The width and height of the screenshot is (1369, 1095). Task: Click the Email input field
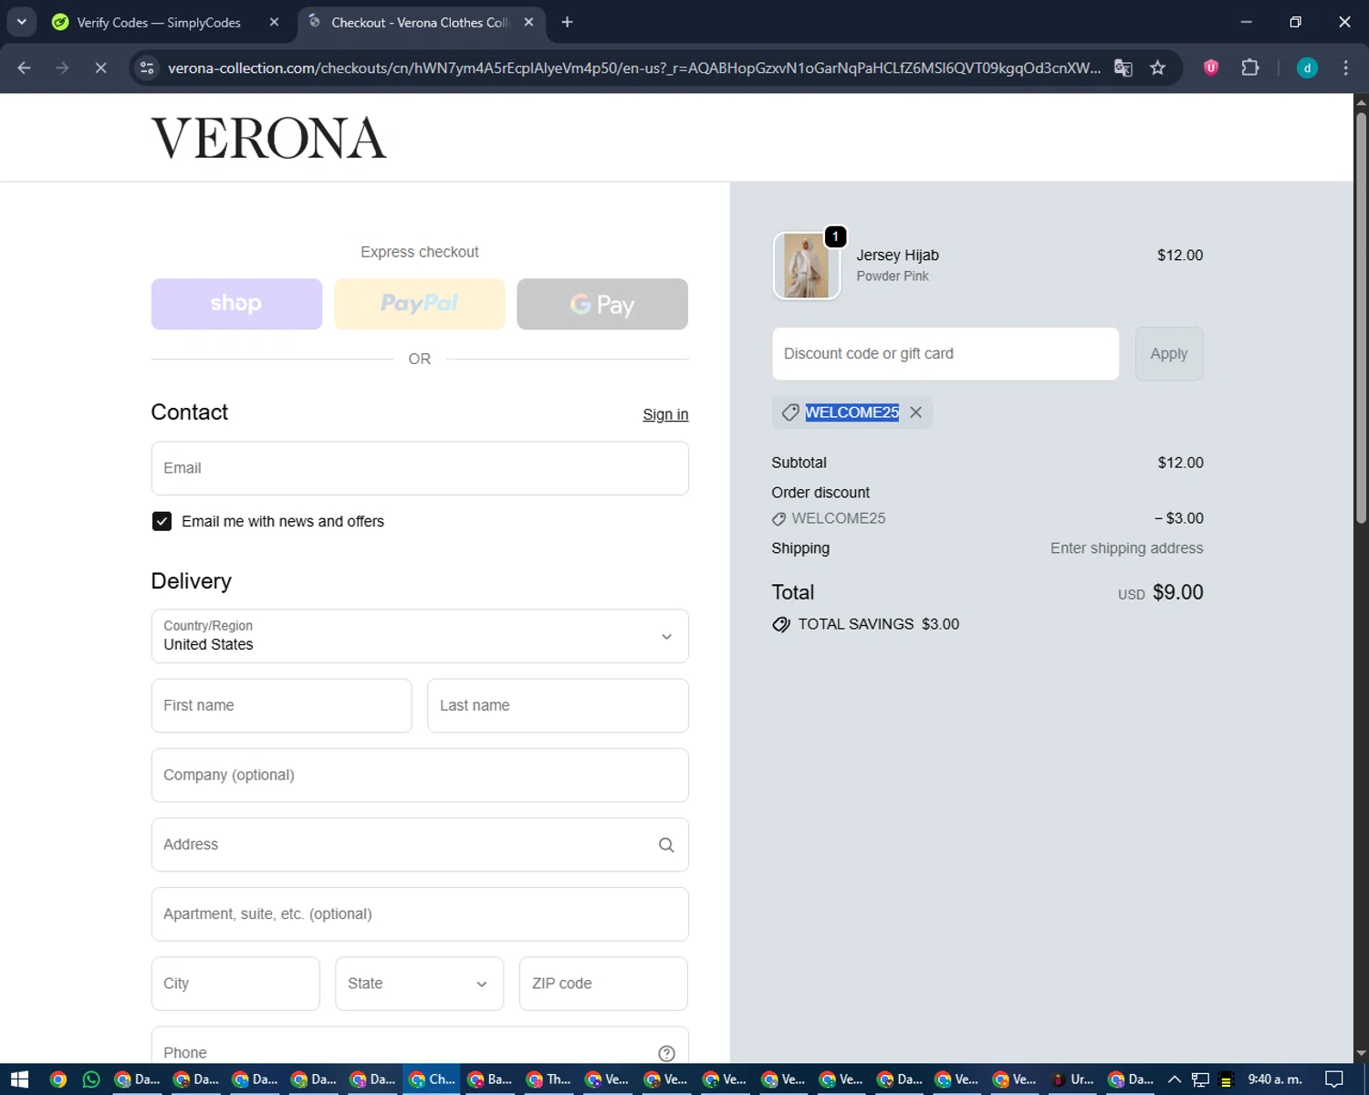[420, 468]
